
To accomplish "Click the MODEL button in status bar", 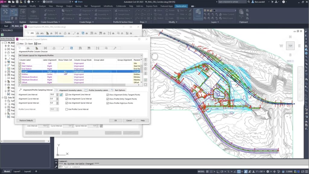I will pos(201,172).
